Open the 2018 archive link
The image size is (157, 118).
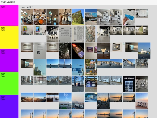[x=3, y=53]
